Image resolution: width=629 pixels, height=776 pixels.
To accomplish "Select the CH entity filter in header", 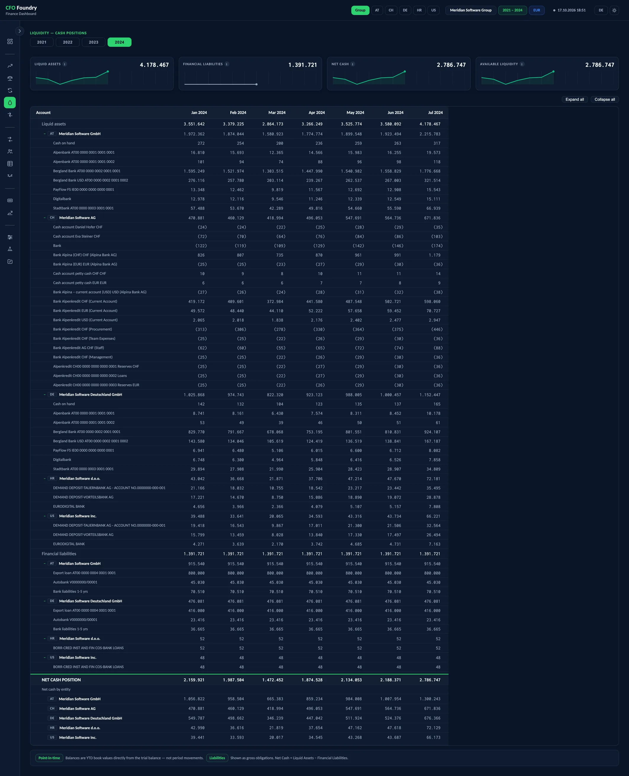I will tap(391, 10).
